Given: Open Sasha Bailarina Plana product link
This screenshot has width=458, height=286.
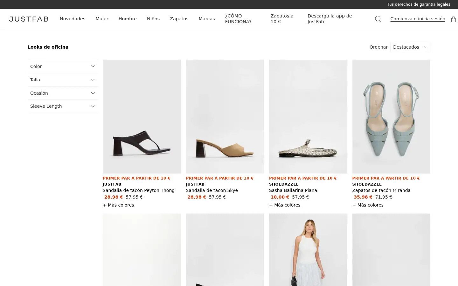Looking at the screenshot, I should pos(293,190).
